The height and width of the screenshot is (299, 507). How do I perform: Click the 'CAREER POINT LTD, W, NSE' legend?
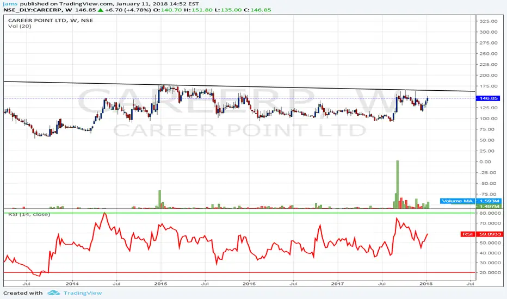click(51, 20)
